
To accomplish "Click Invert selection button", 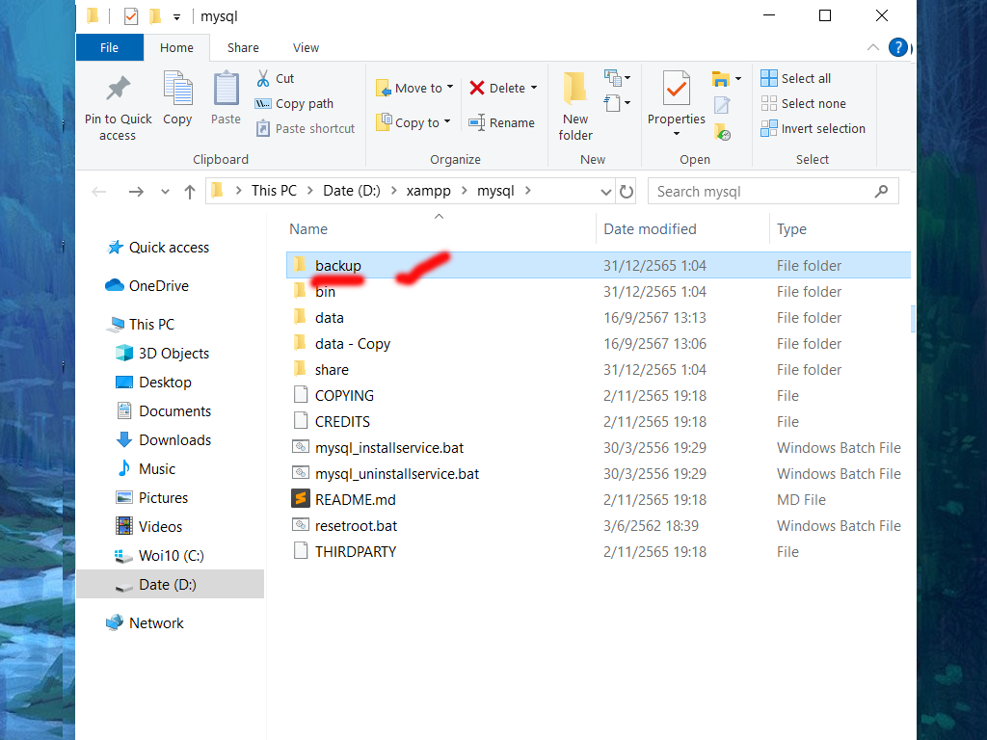I will pyautogui.click(x=813, y=128).
